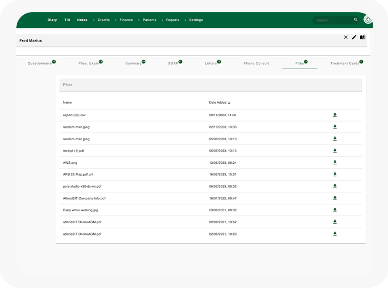This screenshot has height=288, width=388.
Task: Download Diary whos working.jpg
Action: click(x=335, y=210)
